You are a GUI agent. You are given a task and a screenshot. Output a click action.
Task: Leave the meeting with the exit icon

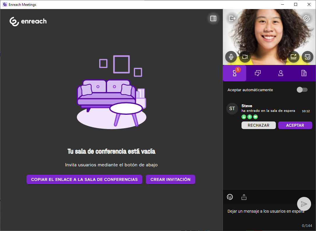tap(232, 18)
